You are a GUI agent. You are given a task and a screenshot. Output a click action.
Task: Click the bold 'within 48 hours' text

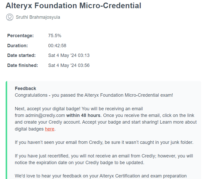click(83, 115)
